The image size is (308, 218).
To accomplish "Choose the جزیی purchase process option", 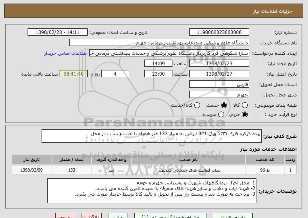I will tap(244, 114).
